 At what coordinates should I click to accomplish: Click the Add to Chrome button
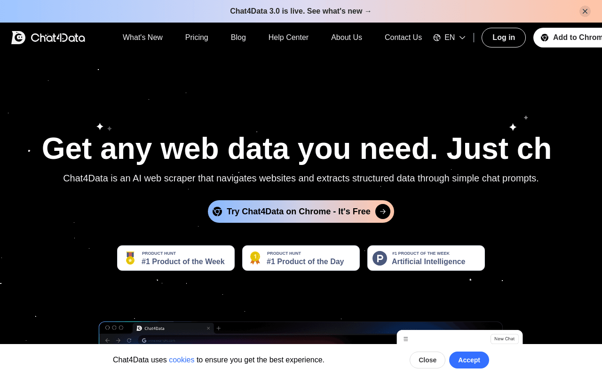click(568, 38)
